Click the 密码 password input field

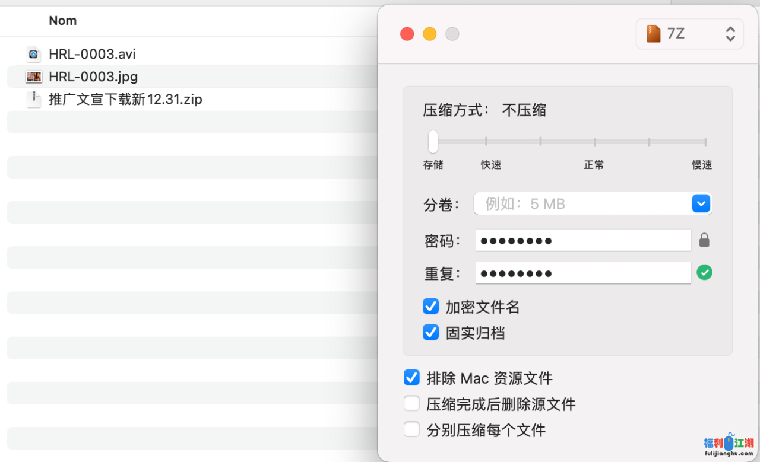click(x=583, y=240)
